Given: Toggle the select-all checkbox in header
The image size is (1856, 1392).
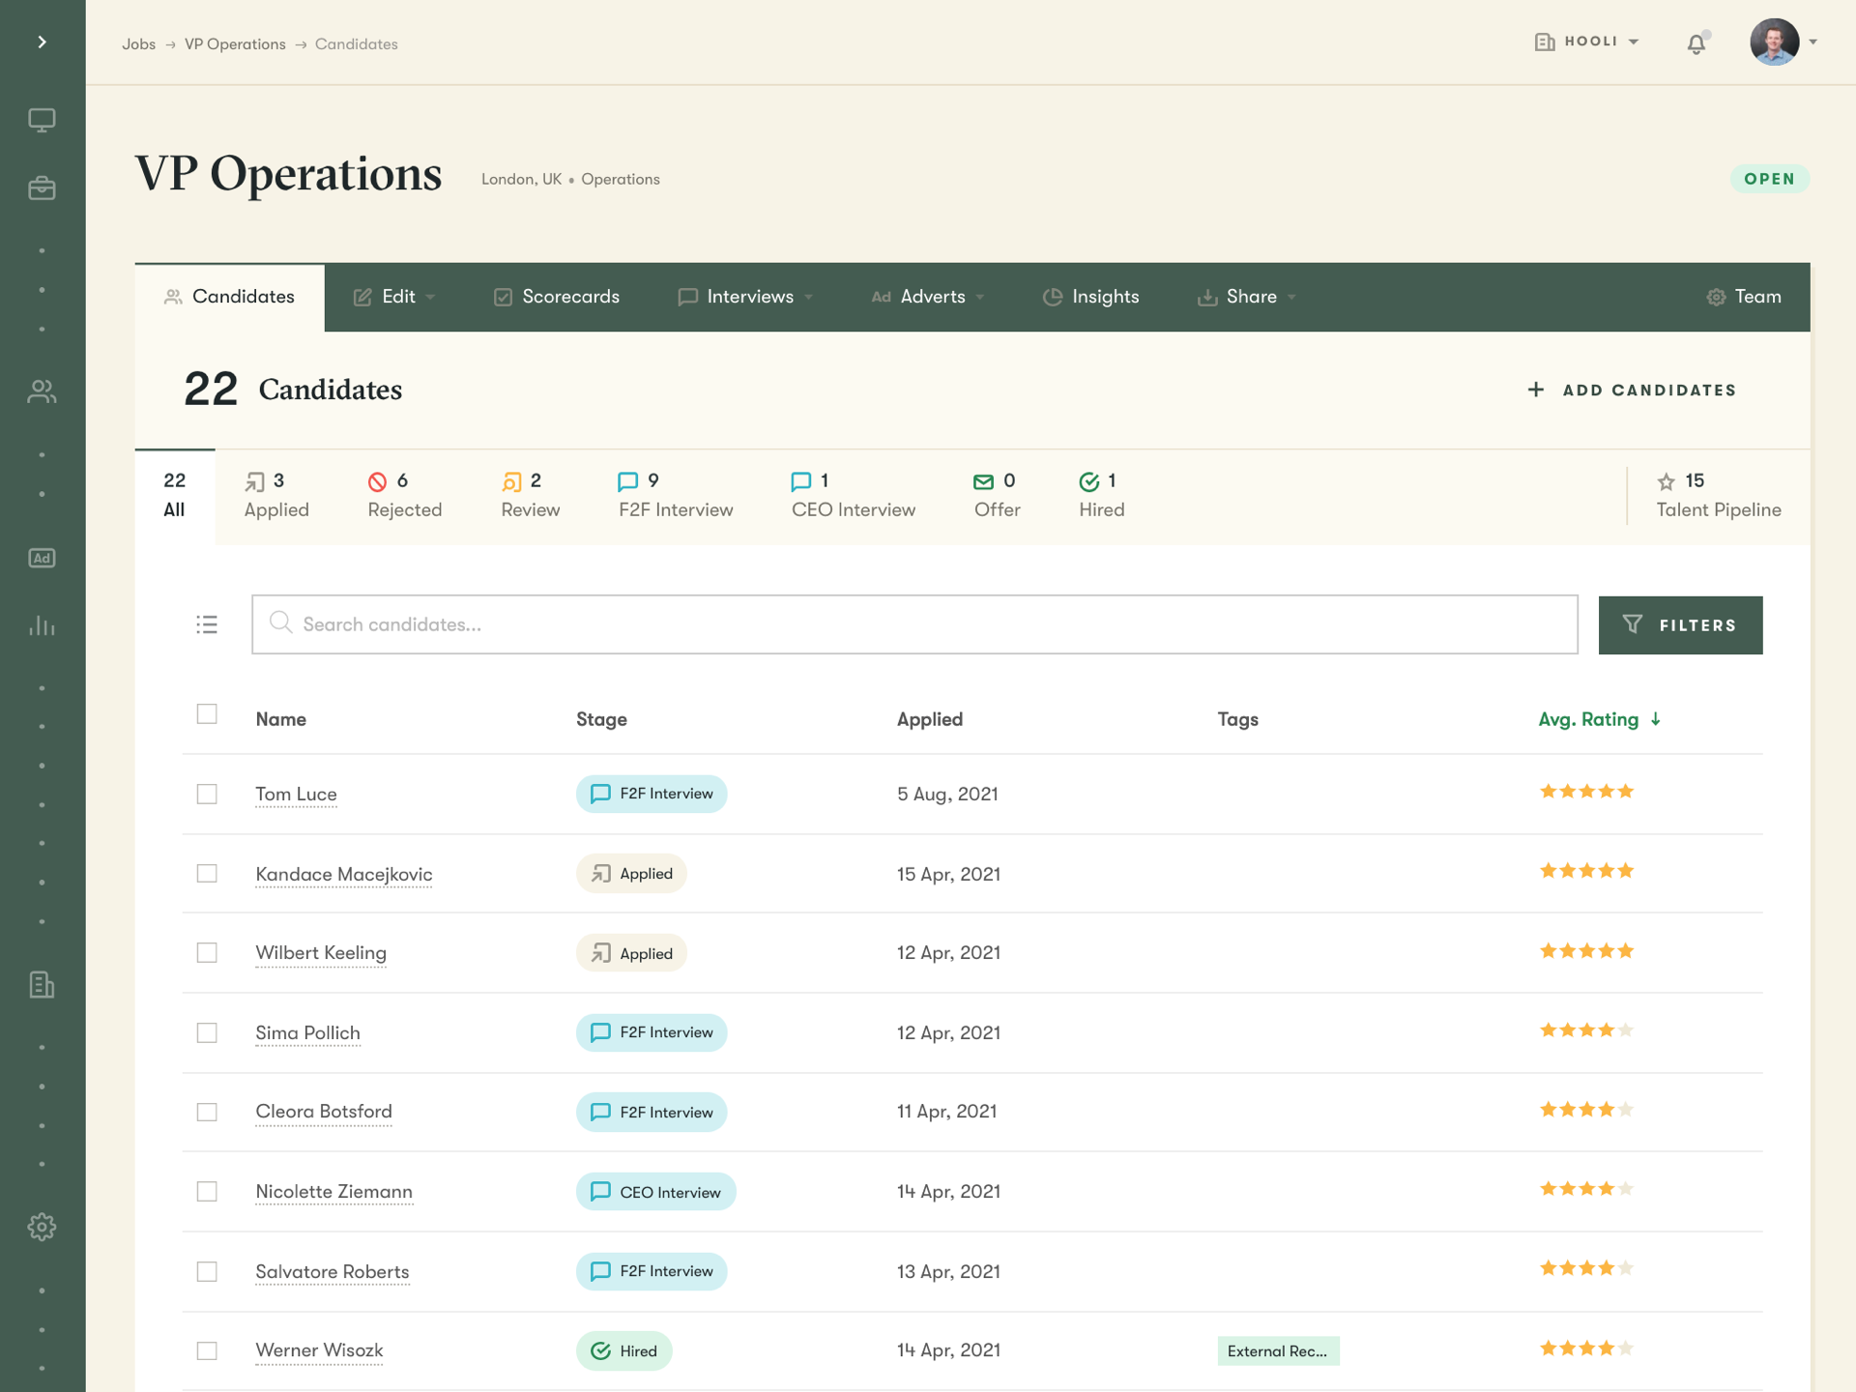Looking at the screenshot, I should 207,714.
